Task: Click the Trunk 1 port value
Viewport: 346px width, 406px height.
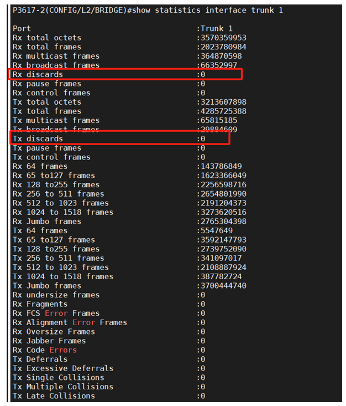Action: pos(217,28)
